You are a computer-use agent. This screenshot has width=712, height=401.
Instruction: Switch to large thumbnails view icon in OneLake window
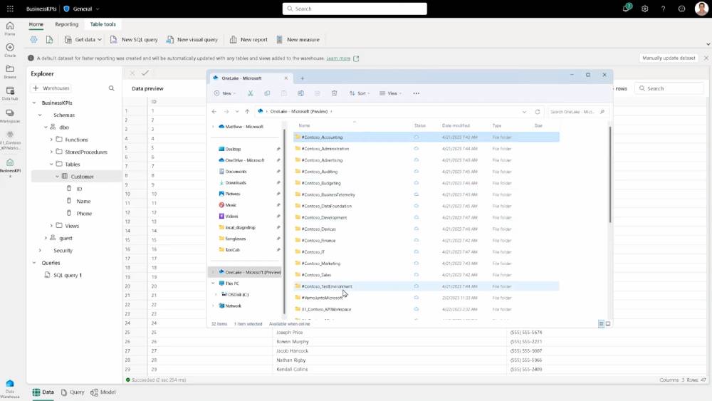tap(608, 324)
